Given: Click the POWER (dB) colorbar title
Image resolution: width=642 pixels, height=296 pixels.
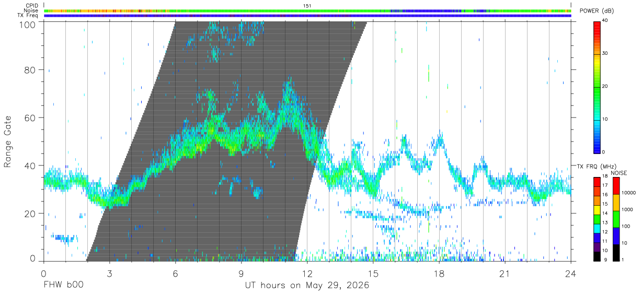Looking at the screenshot, I should [597, 11].
